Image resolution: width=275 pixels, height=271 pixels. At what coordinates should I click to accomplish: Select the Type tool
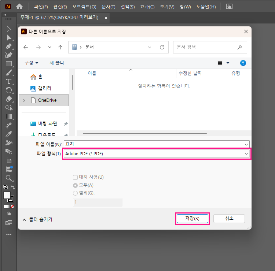[x=9, y=81]
